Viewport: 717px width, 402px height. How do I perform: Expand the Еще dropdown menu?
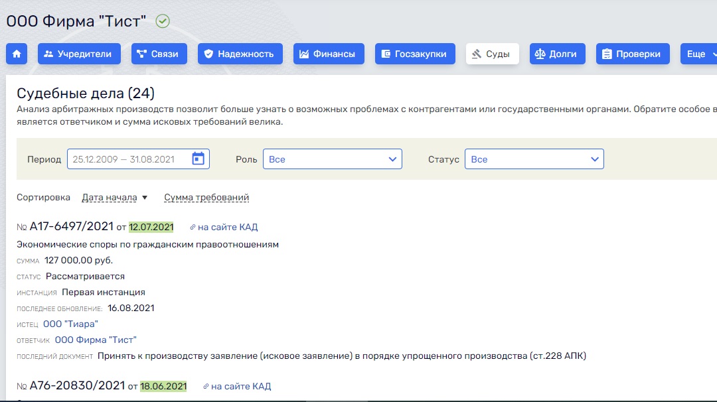pos(698,54)
